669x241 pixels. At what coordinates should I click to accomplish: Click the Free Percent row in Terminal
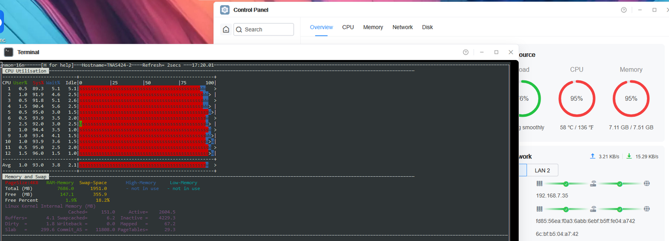57,200
